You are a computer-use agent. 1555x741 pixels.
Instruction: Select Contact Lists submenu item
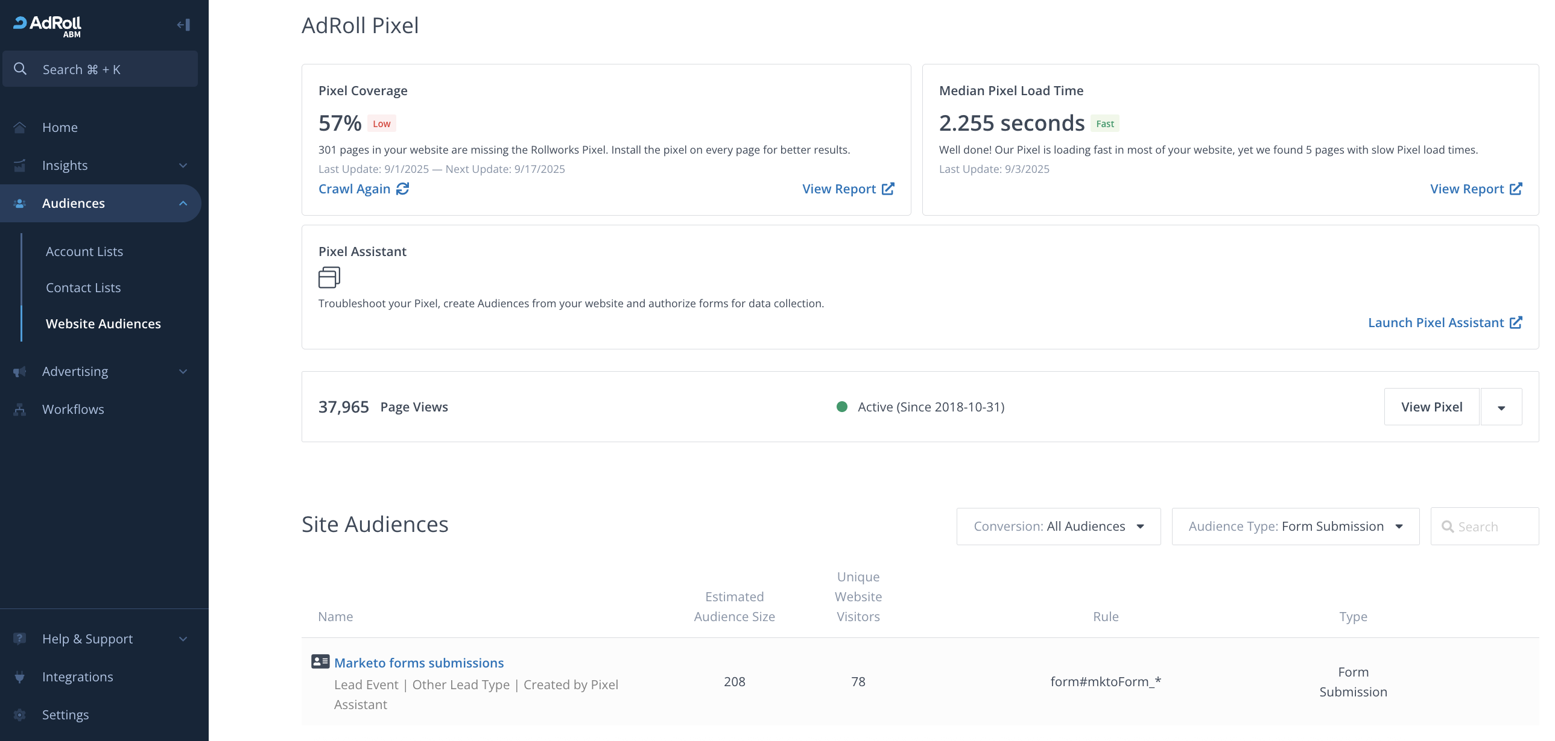coord(83,287)
